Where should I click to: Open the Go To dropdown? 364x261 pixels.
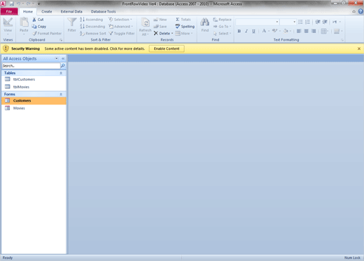[222, 27]
